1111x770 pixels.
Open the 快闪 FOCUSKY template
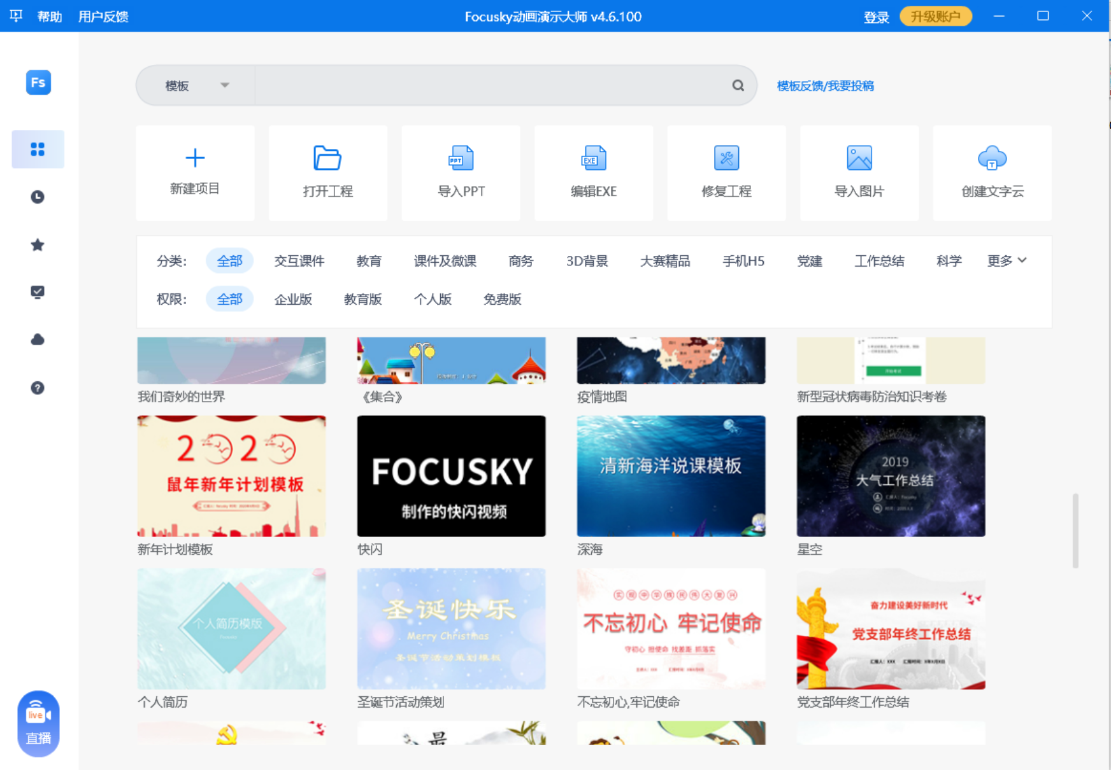(x=451, y=476)
